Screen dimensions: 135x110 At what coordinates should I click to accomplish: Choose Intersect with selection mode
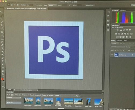click(x=17, y=5)
